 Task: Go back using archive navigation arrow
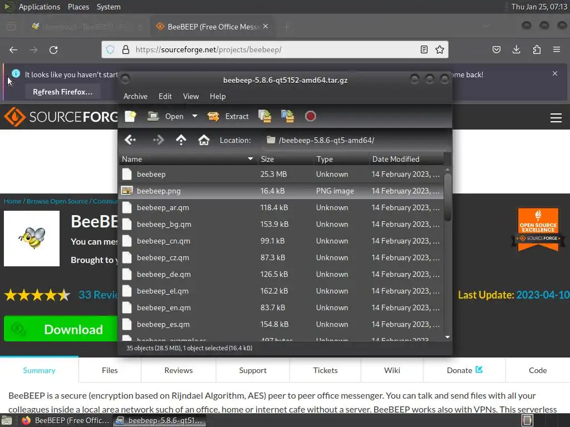(x=130, y=140)
